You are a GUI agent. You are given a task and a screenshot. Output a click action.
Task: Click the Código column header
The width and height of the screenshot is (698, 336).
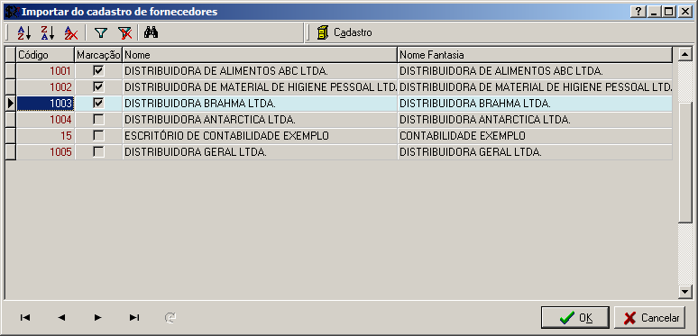45,55
